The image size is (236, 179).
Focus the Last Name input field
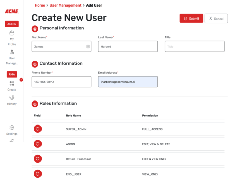128,47
